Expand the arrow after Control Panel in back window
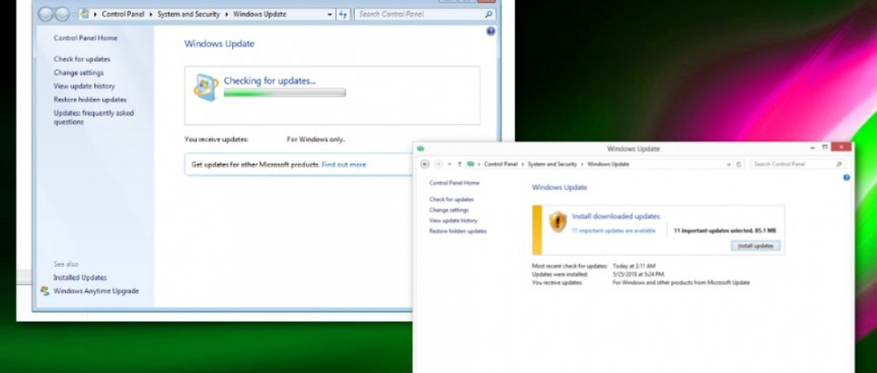Viewport: 877px width, 373px height. (151, 15)
